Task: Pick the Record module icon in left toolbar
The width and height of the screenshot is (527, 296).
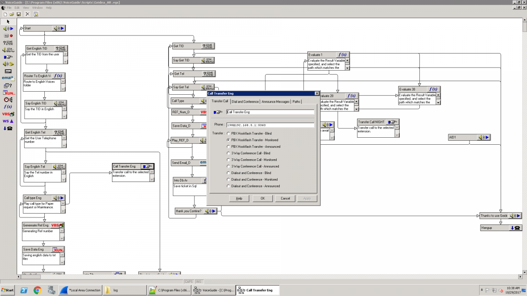Action: tap(8, 36)
